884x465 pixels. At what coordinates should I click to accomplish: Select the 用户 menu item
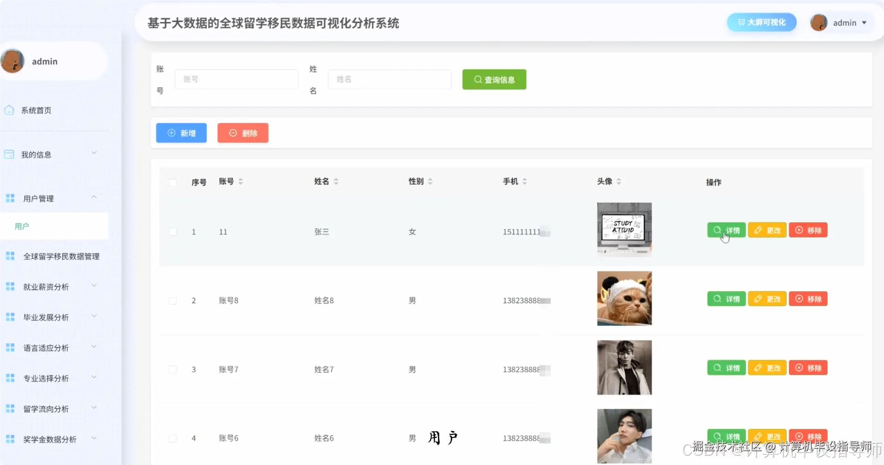[x=23, y=226]
